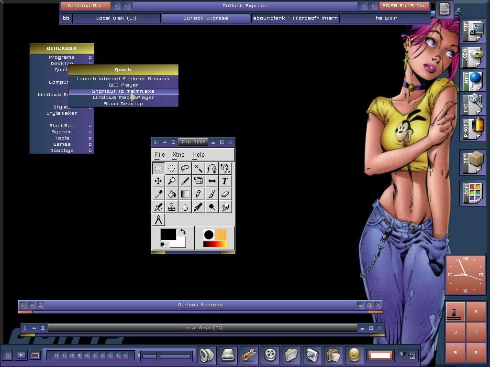Switch to workspace 2 in the pager
This screenshot has height=367, width=490.
pos(476,312)
